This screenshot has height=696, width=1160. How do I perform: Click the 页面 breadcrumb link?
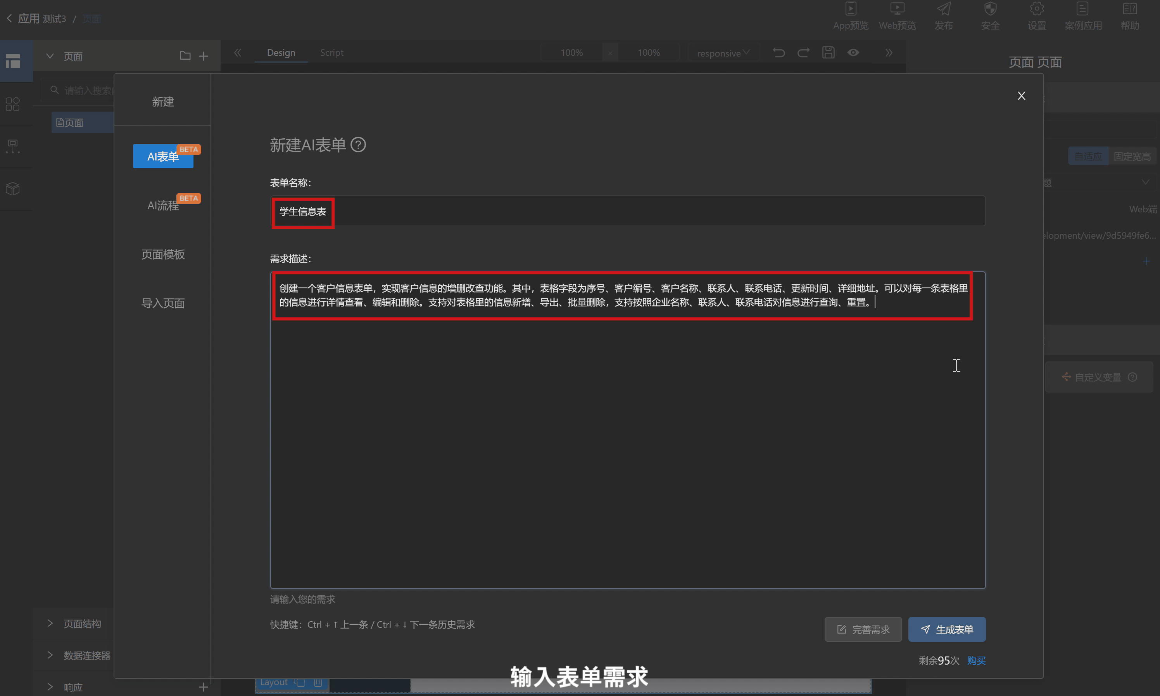tap(91, 19)
